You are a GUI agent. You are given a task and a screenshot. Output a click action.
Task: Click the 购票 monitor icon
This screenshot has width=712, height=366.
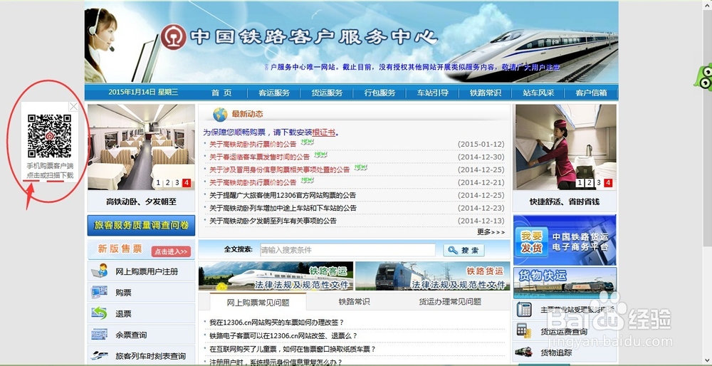pos(100,292)
